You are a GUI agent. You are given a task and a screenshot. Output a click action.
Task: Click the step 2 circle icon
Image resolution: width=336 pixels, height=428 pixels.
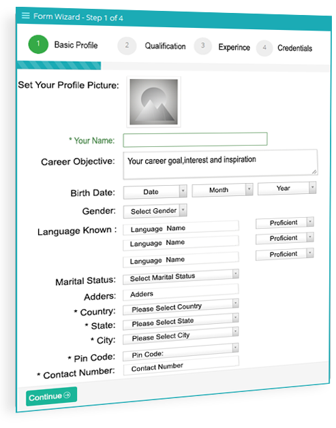tap(127, 46)
